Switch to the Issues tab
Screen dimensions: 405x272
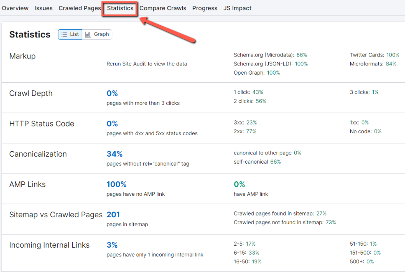pos(43,8)
